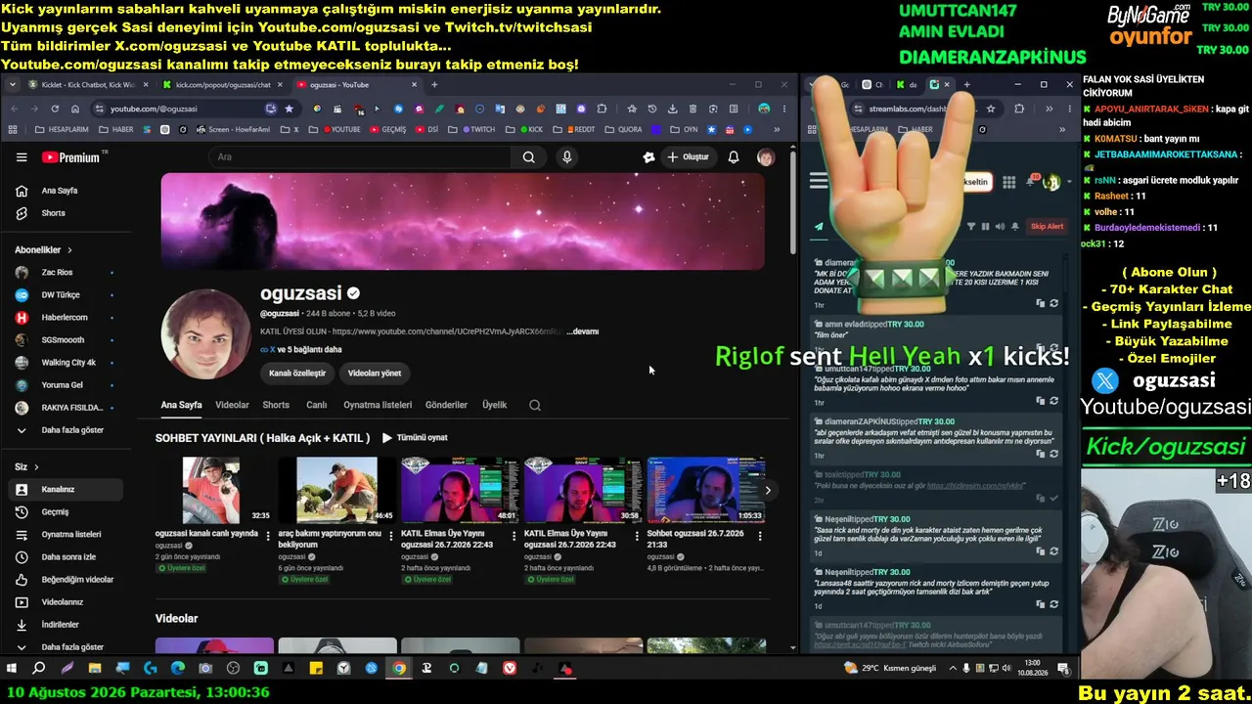Open 'Sohbet oguzsasi 26.7.2026 21:33' video thumbnail
Screen dimensions: 1252x704
[x=706, y=490]
